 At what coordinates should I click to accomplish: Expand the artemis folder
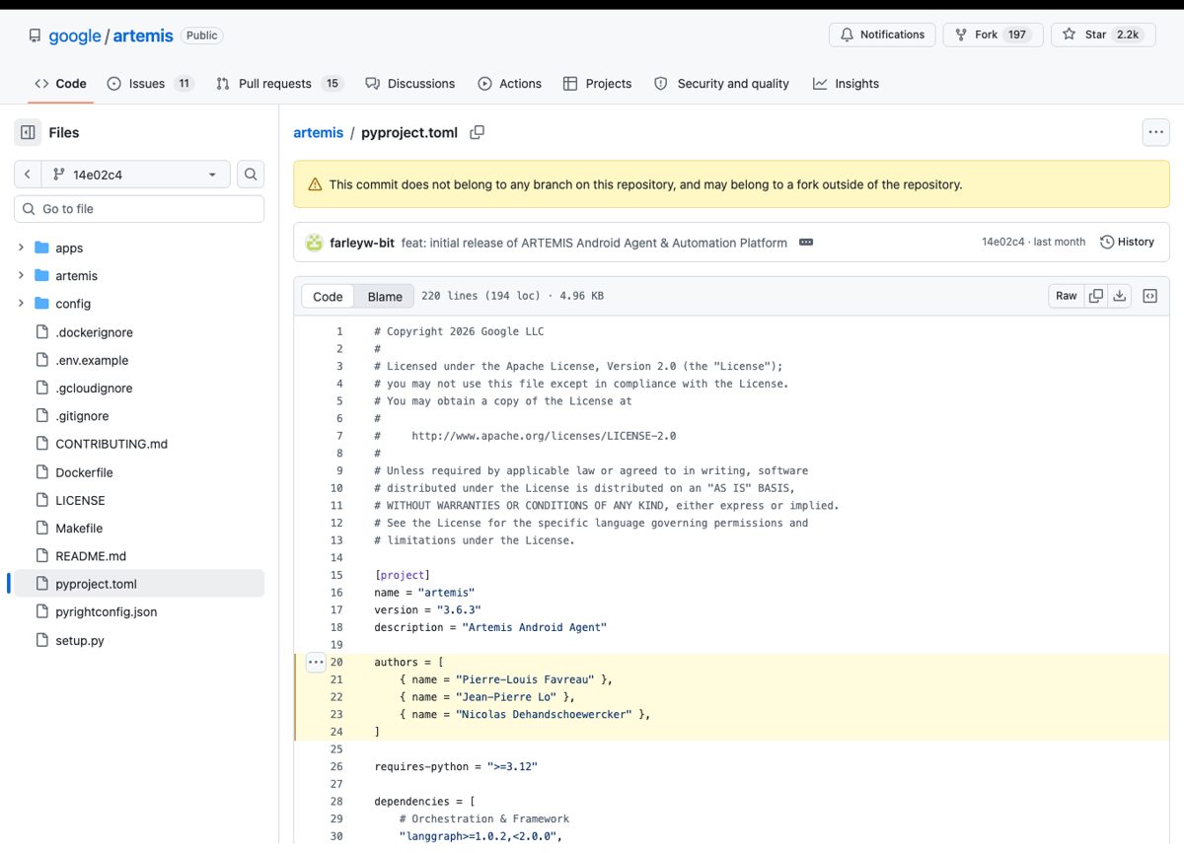pyautogui.click(x=21, y=275)
